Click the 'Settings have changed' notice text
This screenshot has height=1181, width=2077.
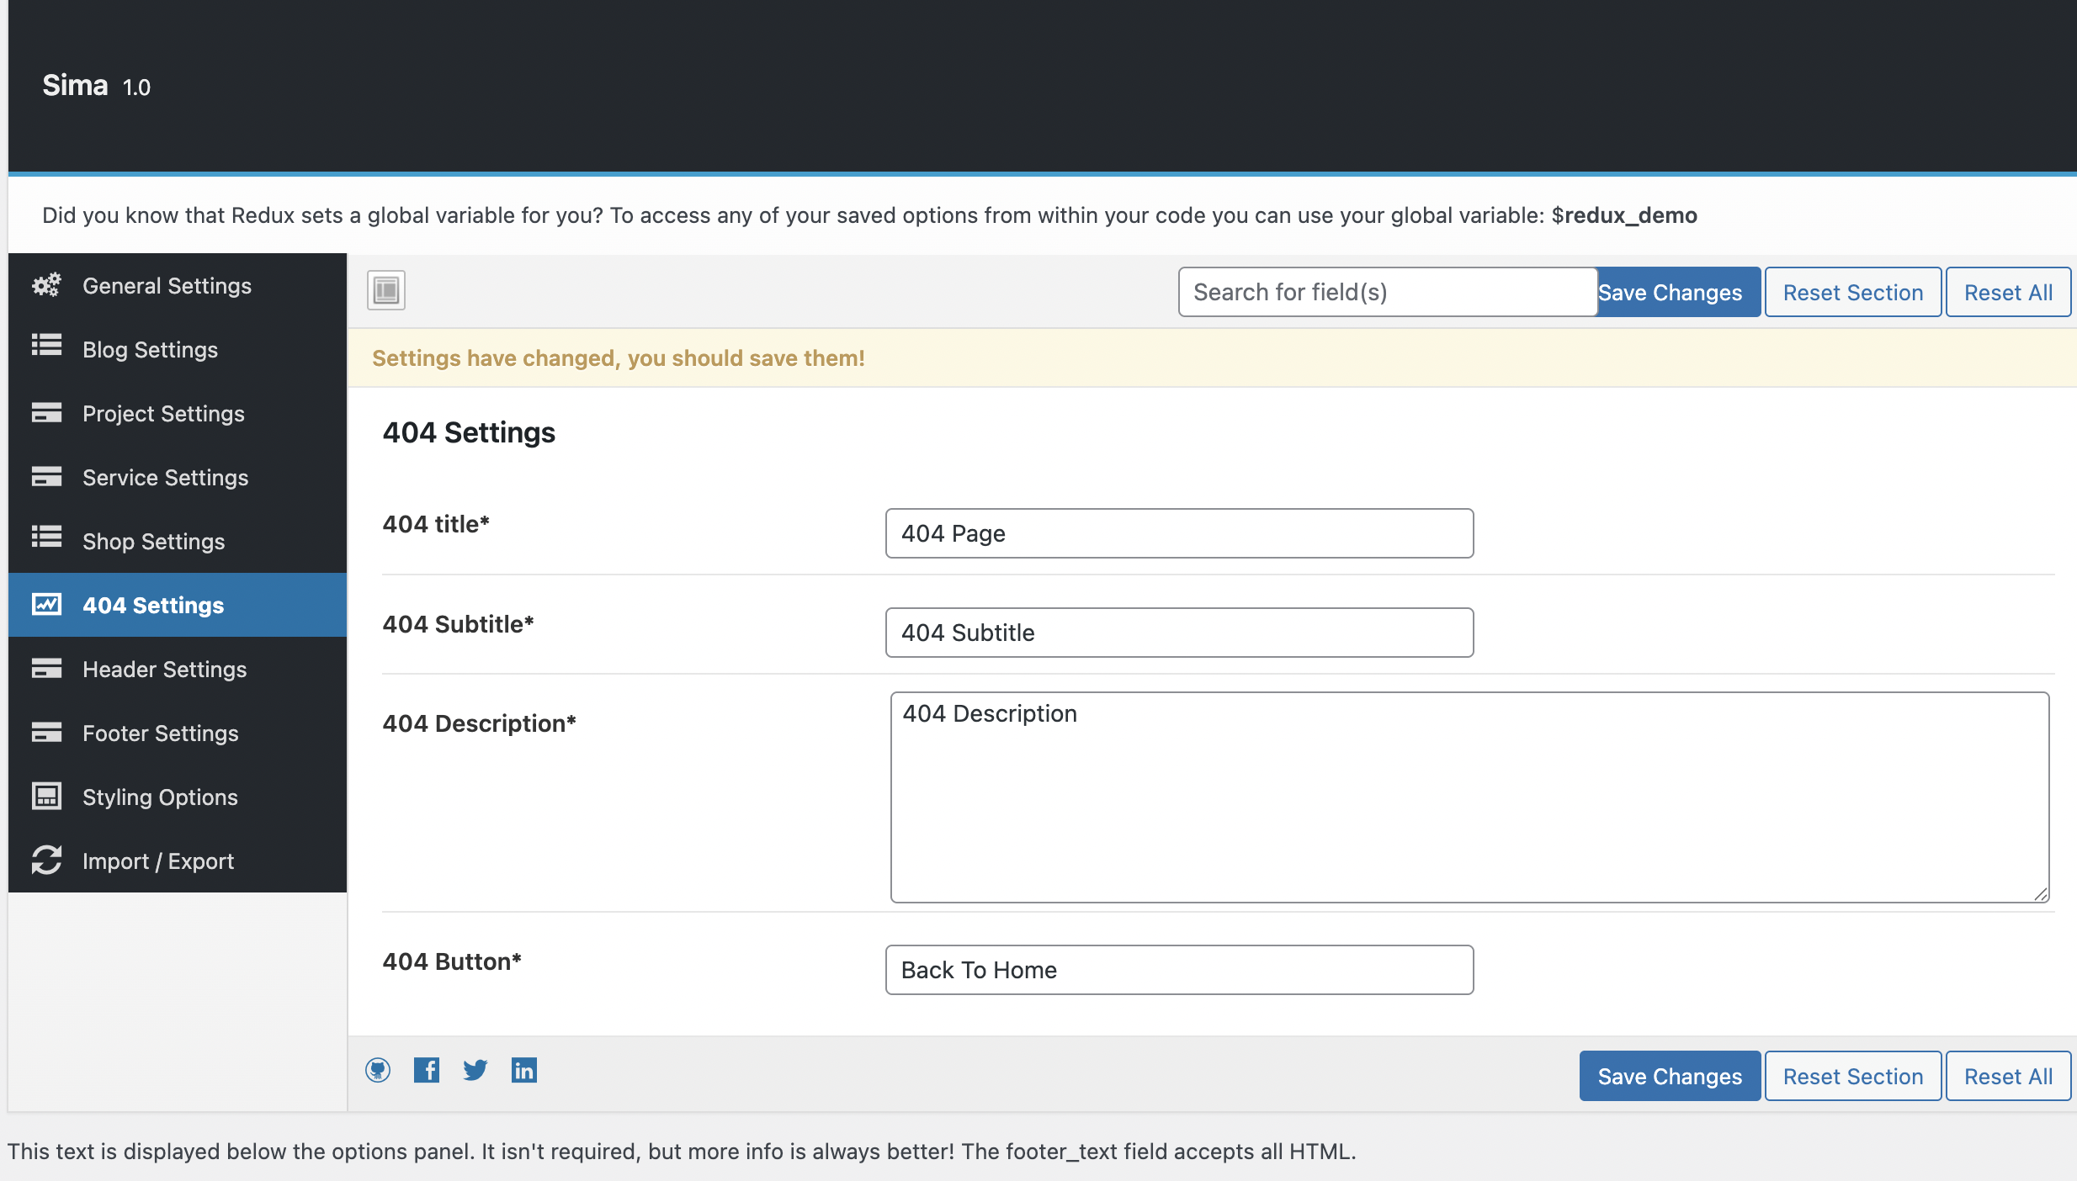[619, 358]
